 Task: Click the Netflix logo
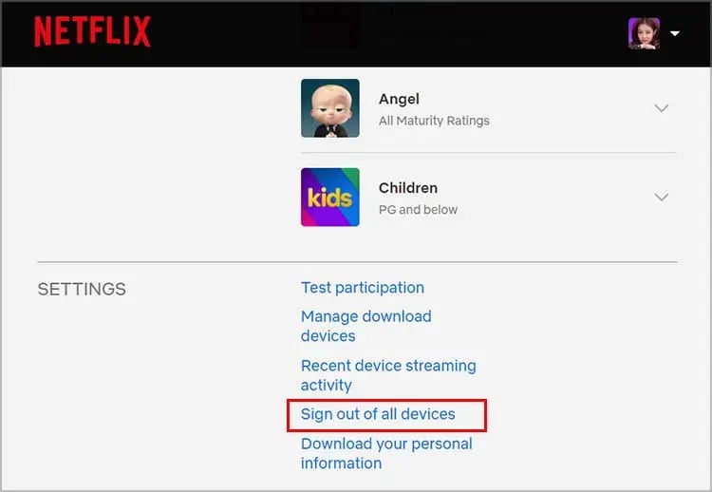pos(92,32)
